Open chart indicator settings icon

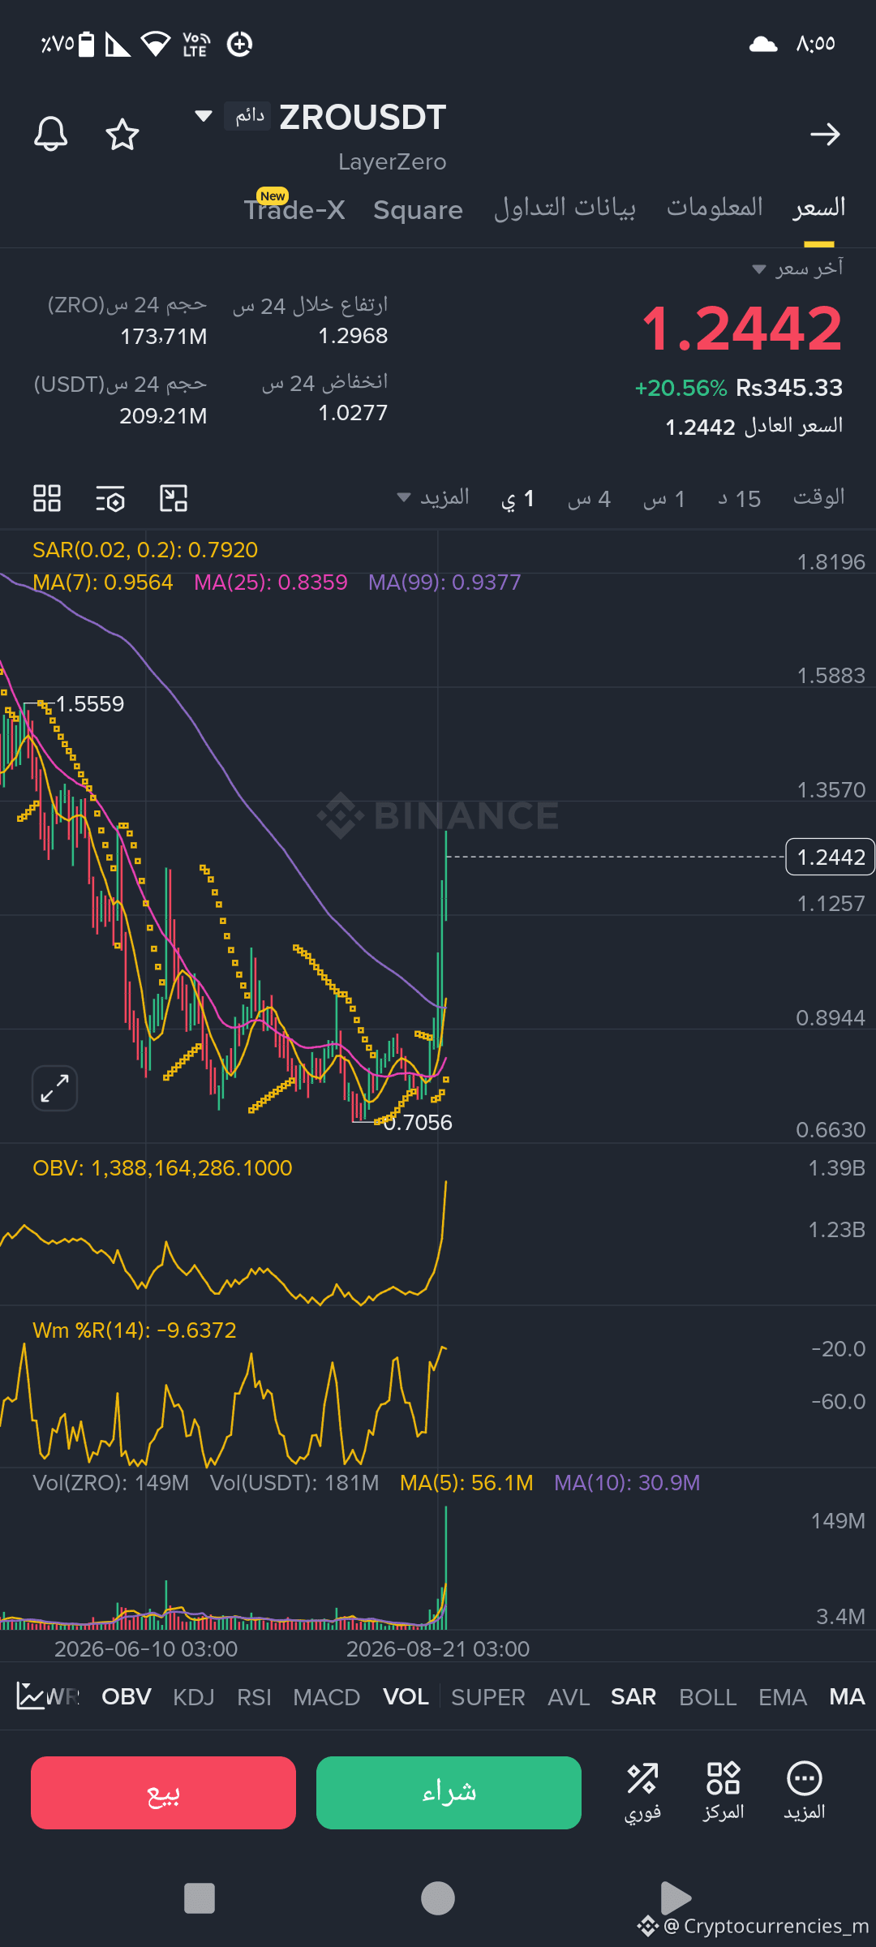[110, 498]
